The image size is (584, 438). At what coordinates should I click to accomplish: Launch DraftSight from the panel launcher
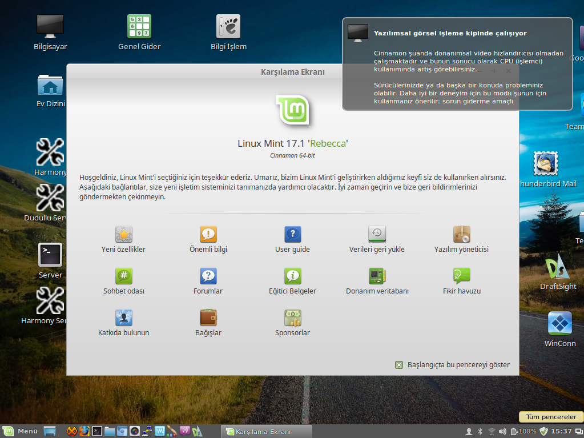point(198,431)
